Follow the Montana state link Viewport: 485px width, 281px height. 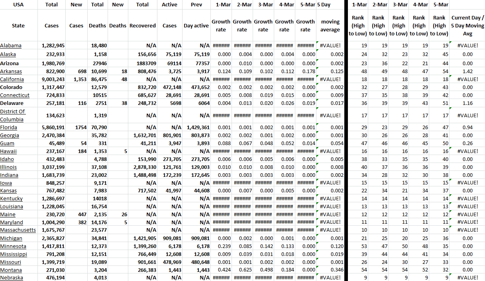[11, 269]
